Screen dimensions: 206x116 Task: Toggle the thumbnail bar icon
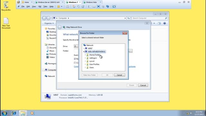94,6
